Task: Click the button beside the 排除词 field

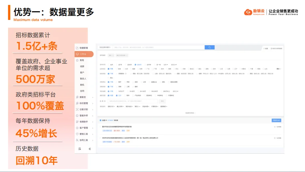Action: [162, 101]
